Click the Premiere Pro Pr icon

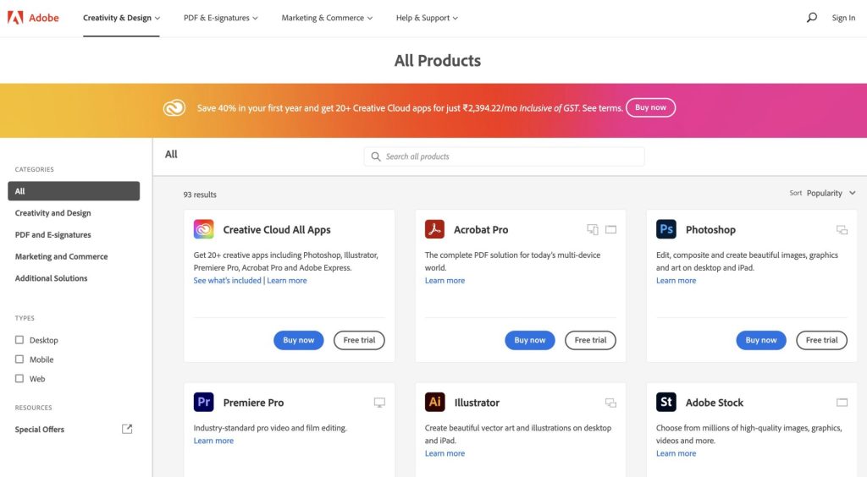tap(203, 403)
